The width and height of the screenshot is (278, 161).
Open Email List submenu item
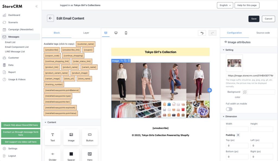click(10, 42)
